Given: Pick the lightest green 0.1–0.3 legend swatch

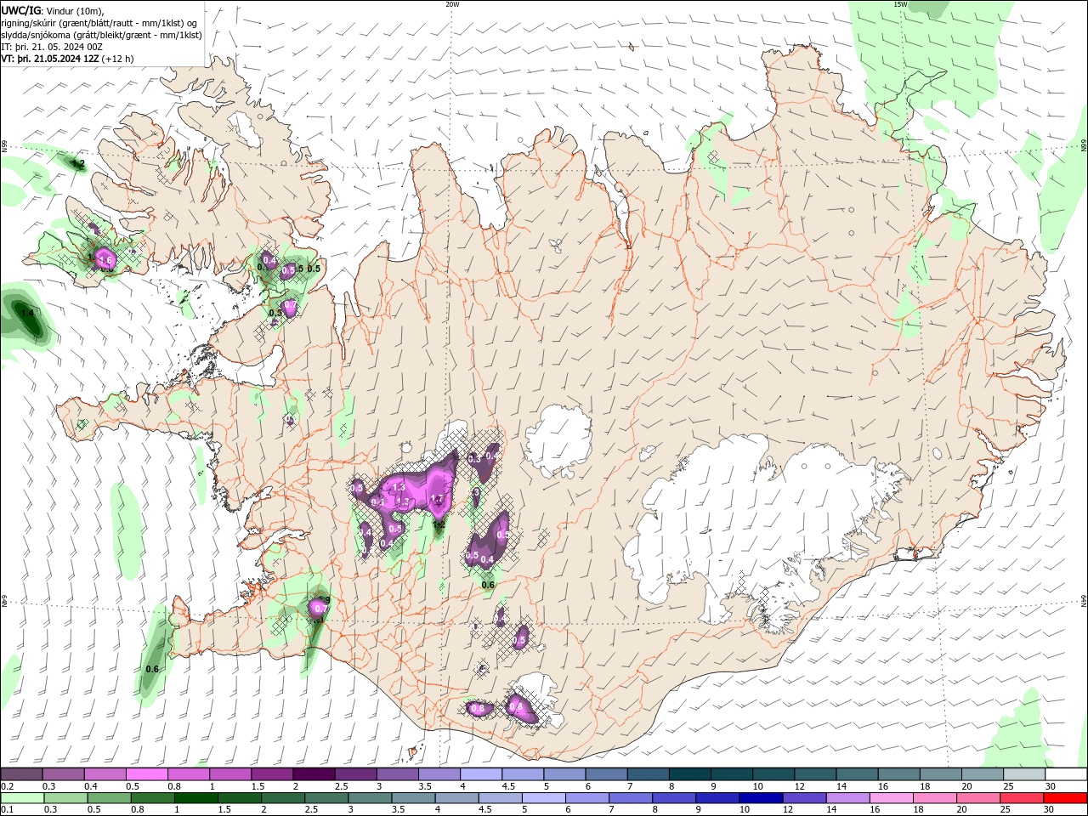Looking at the screenshot, I should (22, 798).
